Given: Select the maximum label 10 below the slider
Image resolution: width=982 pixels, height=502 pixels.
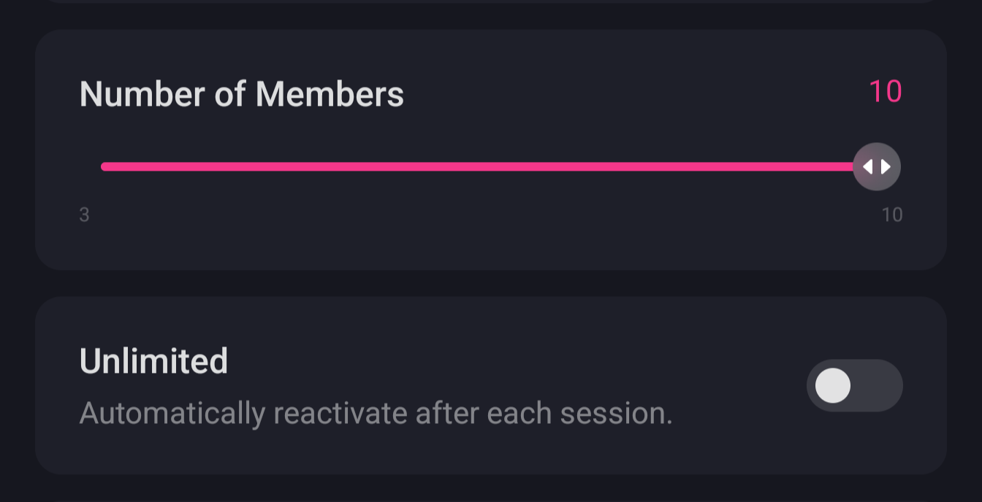Looking at the screenshot, I should click(891, 215).
